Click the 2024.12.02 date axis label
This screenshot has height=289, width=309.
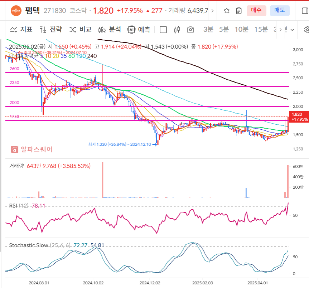pyautogui.click(x=150, y=283)
